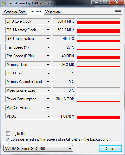Click the camera screenshot icon
Screen dimensions: 125x155
point(118,11)
